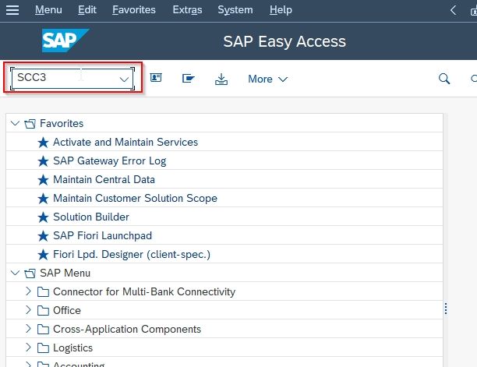This screenshot has height=367, width=477.
Task: Click the download tray toolbar icon
Action: (x=221, y=79)
